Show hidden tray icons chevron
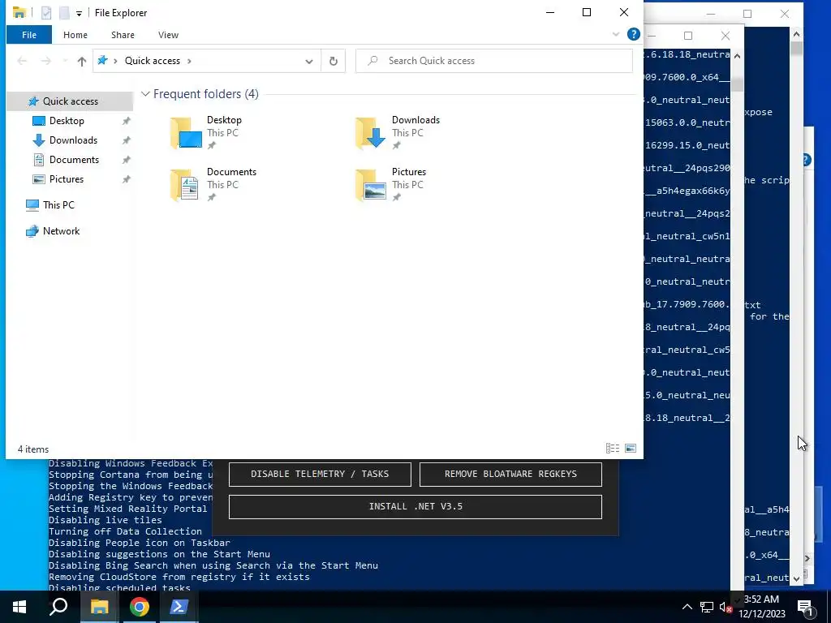Image resolution: width=831 pixels, height=623 pixels. (x=687, y=607)
